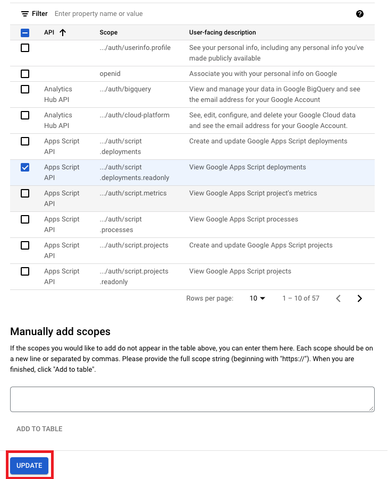Enable the script.metrics scope checkbox
The height and width of the screenshot is (479, 388).
[25, 193]
